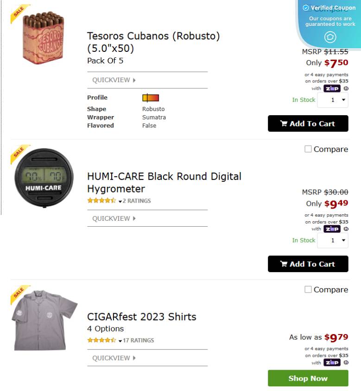Open the quantity dropdown for Tesoros Cubanos
This screenshot has width=361, height=391.
[x=333, y=100]
